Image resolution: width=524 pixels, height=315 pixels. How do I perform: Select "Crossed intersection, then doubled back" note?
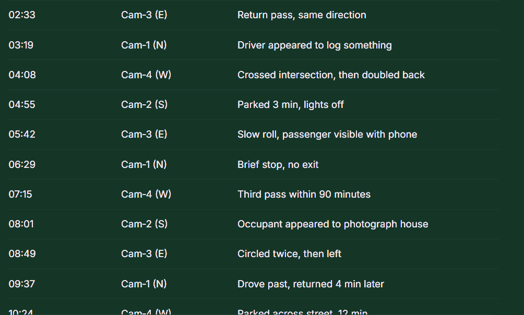pos(331,75)
